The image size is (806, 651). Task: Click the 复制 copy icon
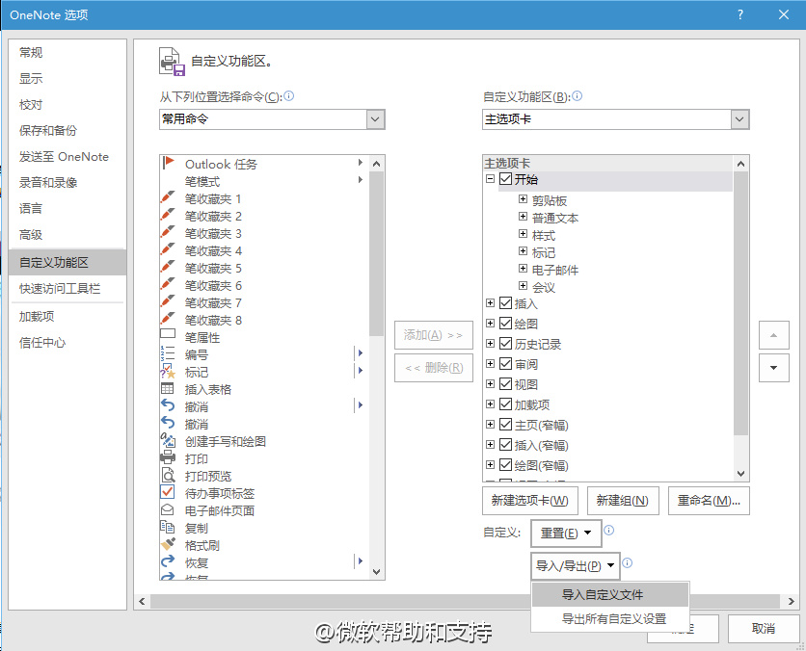click(168, 527)
